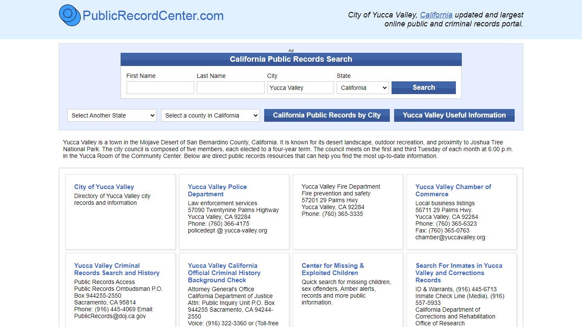Click Fire prevention and safety text

pyautogui.click(x=336, y=193)
